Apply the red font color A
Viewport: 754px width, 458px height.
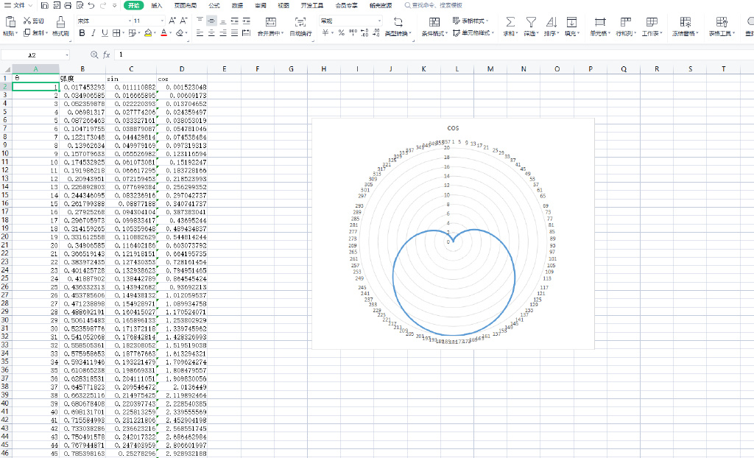164,33
